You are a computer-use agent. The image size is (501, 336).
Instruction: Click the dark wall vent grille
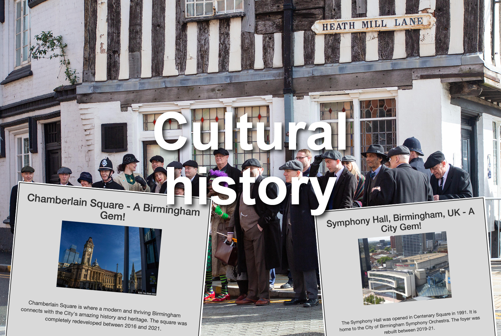(114, 138)
